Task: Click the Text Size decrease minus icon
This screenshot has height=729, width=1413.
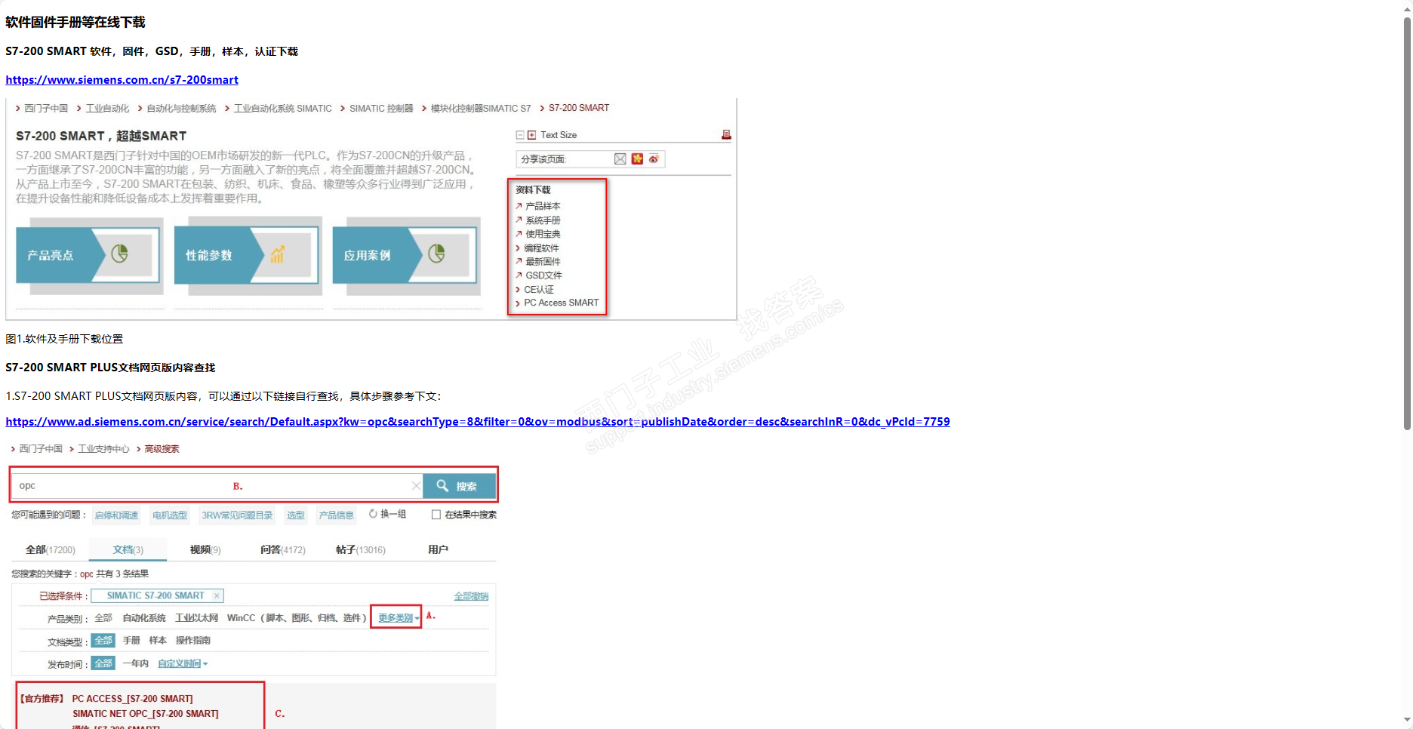Action: 520,135
